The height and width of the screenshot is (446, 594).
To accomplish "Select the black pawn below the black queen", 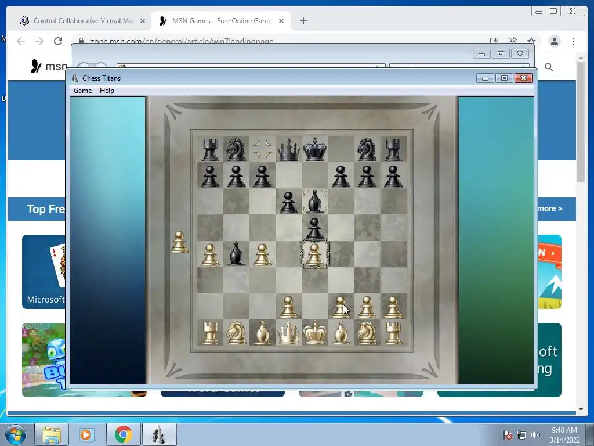I will click(289, 202).
